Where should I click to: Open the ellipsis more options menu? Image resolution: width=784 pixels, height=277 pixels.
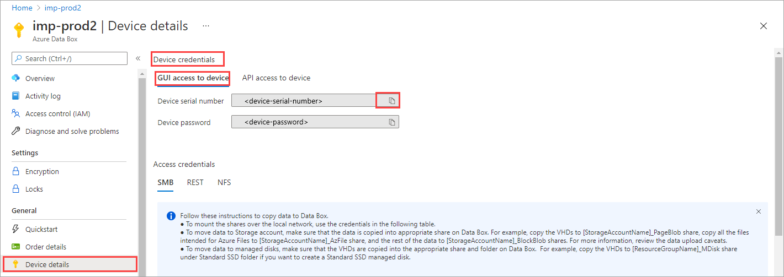(206, 26)
